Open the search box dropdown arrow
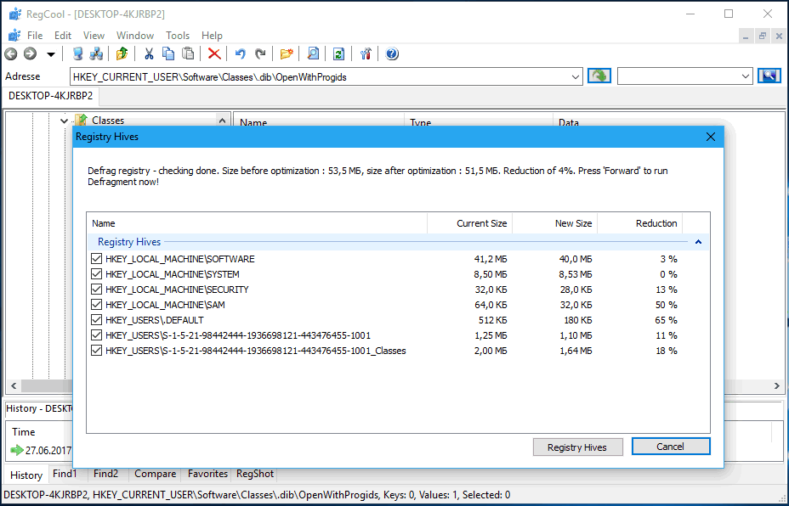The height and width of the screenshot is (506, 789). [x=746, y=77]
